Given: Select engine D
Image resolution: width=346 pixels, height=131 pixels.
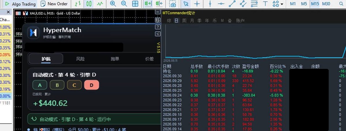Looking at the screenshot, I should (x=92, y=85).
